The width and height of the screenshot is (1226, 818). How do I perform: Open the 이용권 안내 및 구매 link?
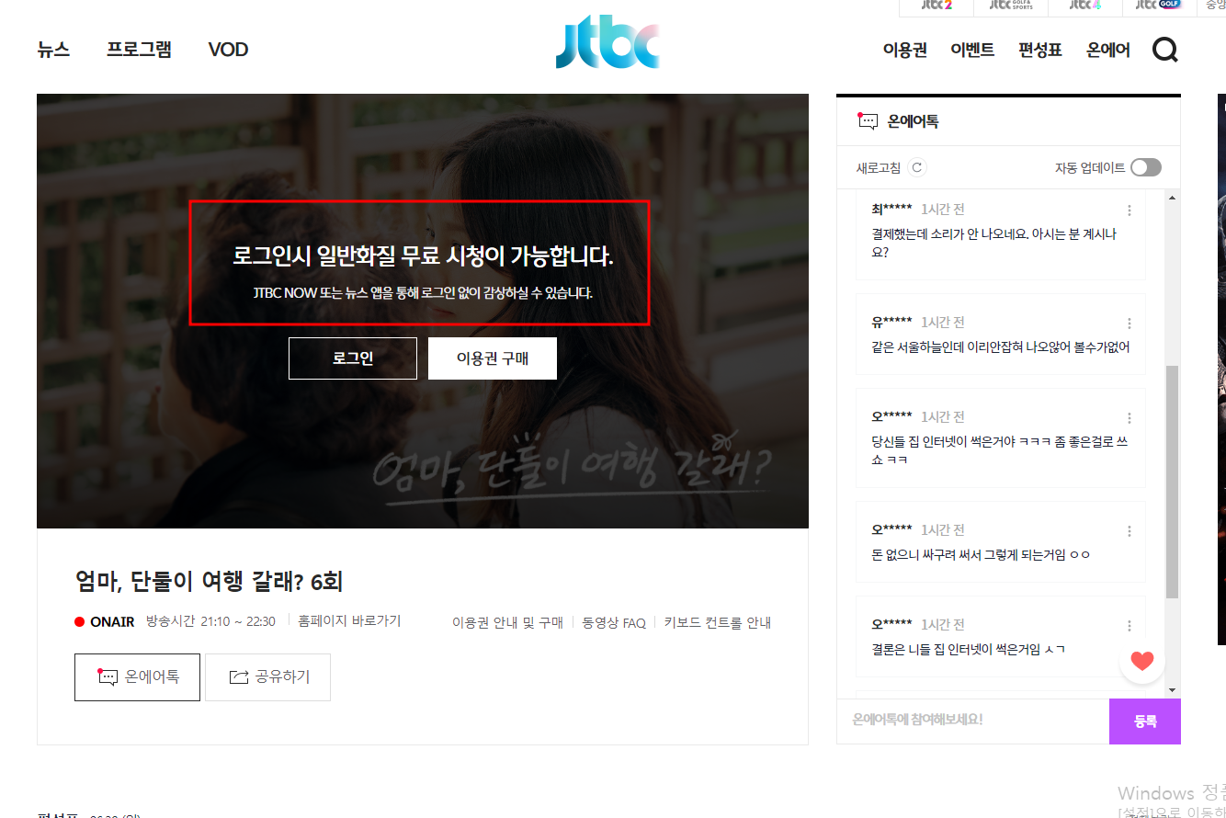(x=507, y=622)
